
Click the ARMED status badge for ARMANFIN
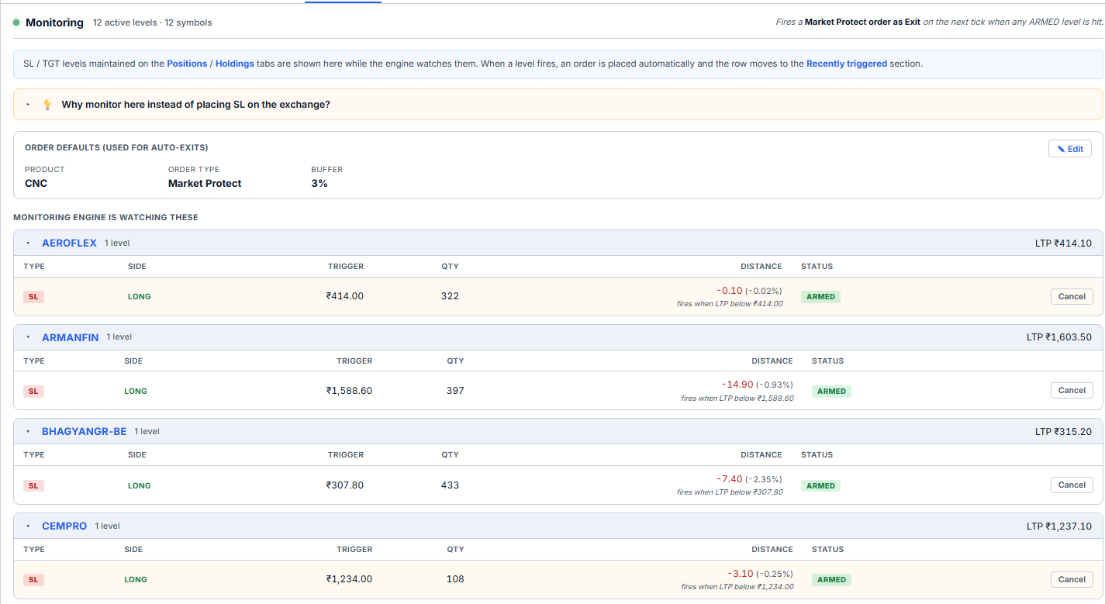coord(831,392)
